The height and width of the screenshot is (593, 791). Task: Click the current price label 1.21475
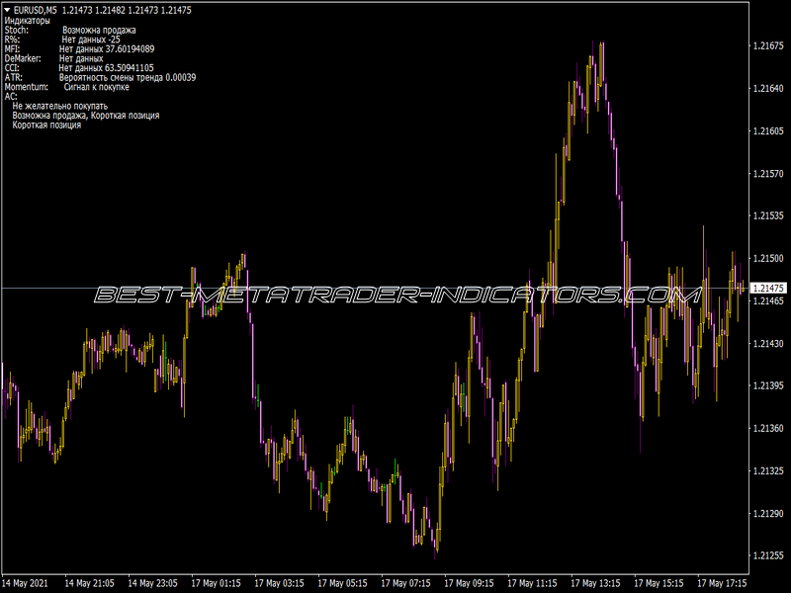click(x=768, y=288)
